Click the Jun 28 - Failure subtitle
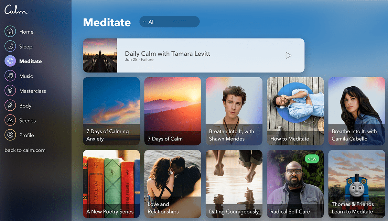Screen dimensions: 388x221 [139, 60]
